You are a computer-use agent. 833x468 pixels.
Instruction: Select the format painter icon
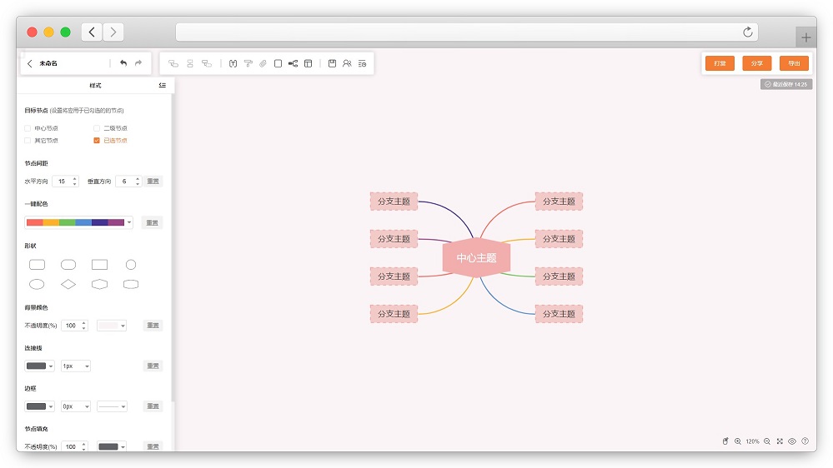pos(248,63)
